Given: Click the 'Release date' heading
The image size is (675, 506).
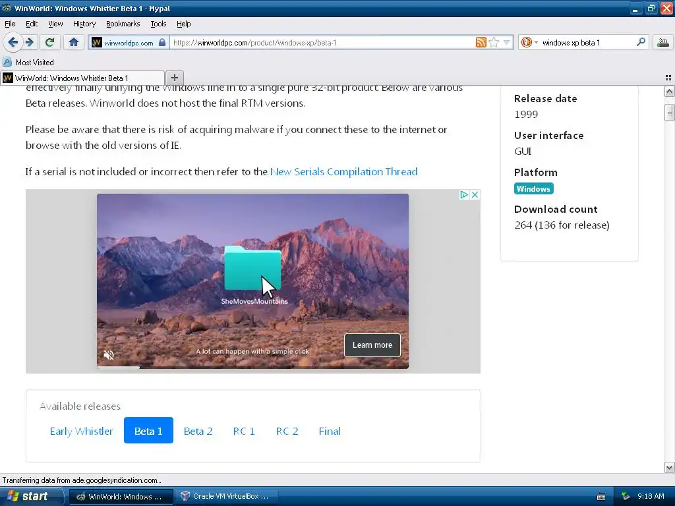Looking at the screenshot, I should (545, 99).
